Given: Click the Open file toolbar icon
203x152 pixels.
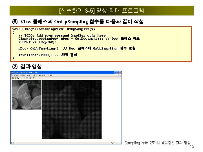Looking at the screenshot, I should (x=16, y=78).
